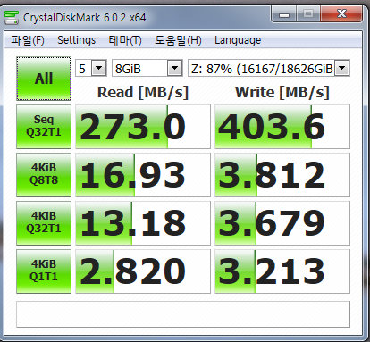Open the 도움말(H) menu
Viewport: 370px width, 342px height.
pos(178,40)
